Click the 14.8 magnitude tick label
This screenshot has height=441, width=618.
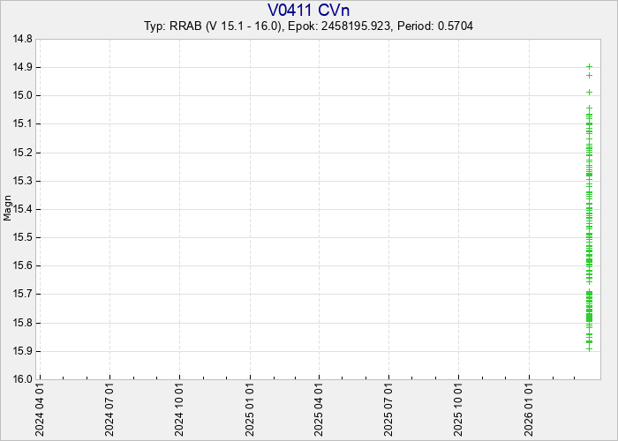coord(22,39)
